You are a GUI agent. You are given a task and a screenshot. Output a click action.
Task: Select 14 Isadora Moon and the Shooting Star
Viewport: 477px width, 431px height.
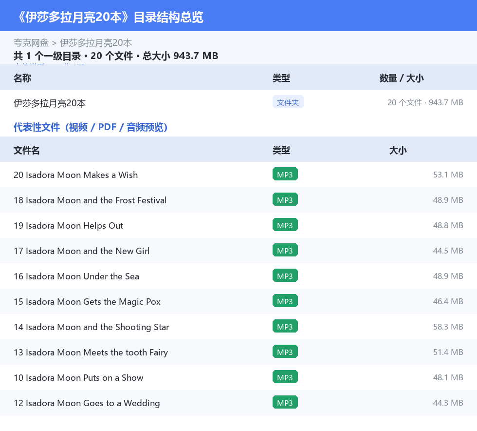(x=92, y=327)
